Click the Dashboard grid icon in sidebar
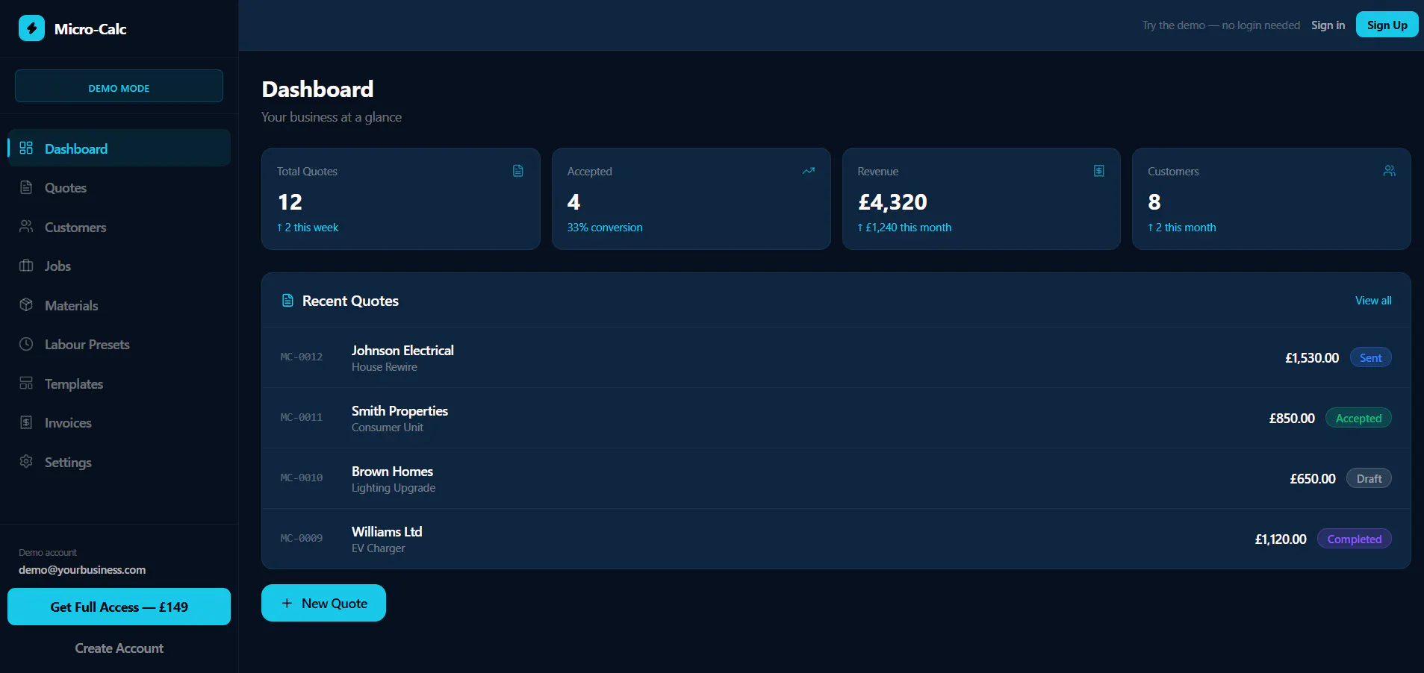 (x=26, y=148)
